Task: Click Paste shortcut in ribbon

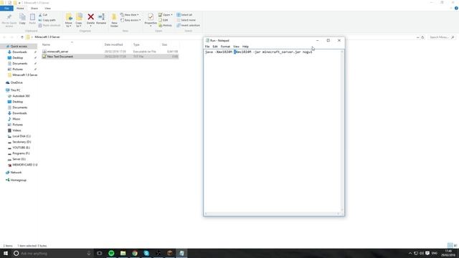Action: (x=49, y=26)
